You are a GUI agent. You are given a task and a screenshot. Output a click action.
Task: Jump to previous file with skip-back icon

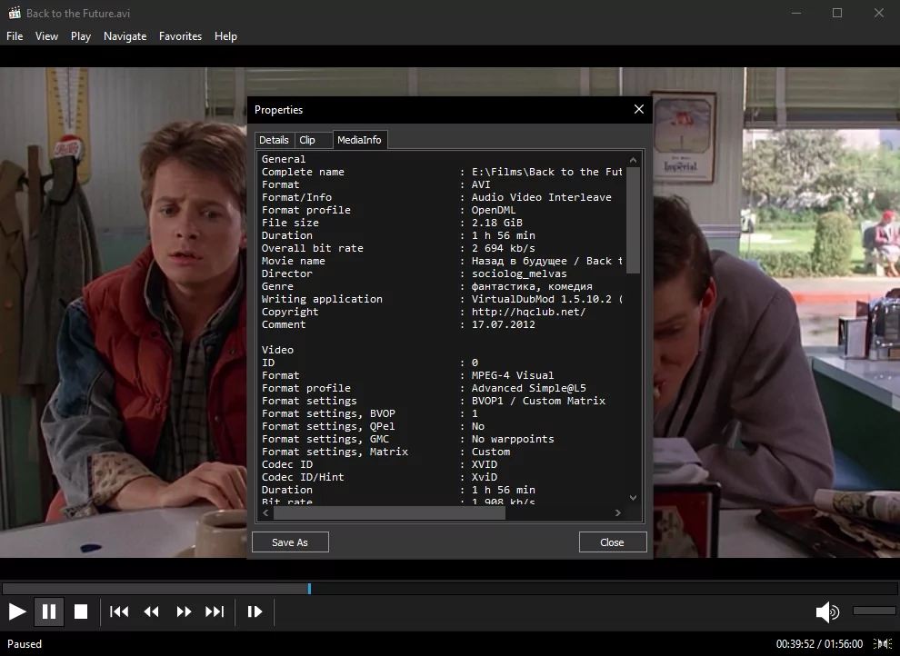pyautogui.click(x=119, y=611)
